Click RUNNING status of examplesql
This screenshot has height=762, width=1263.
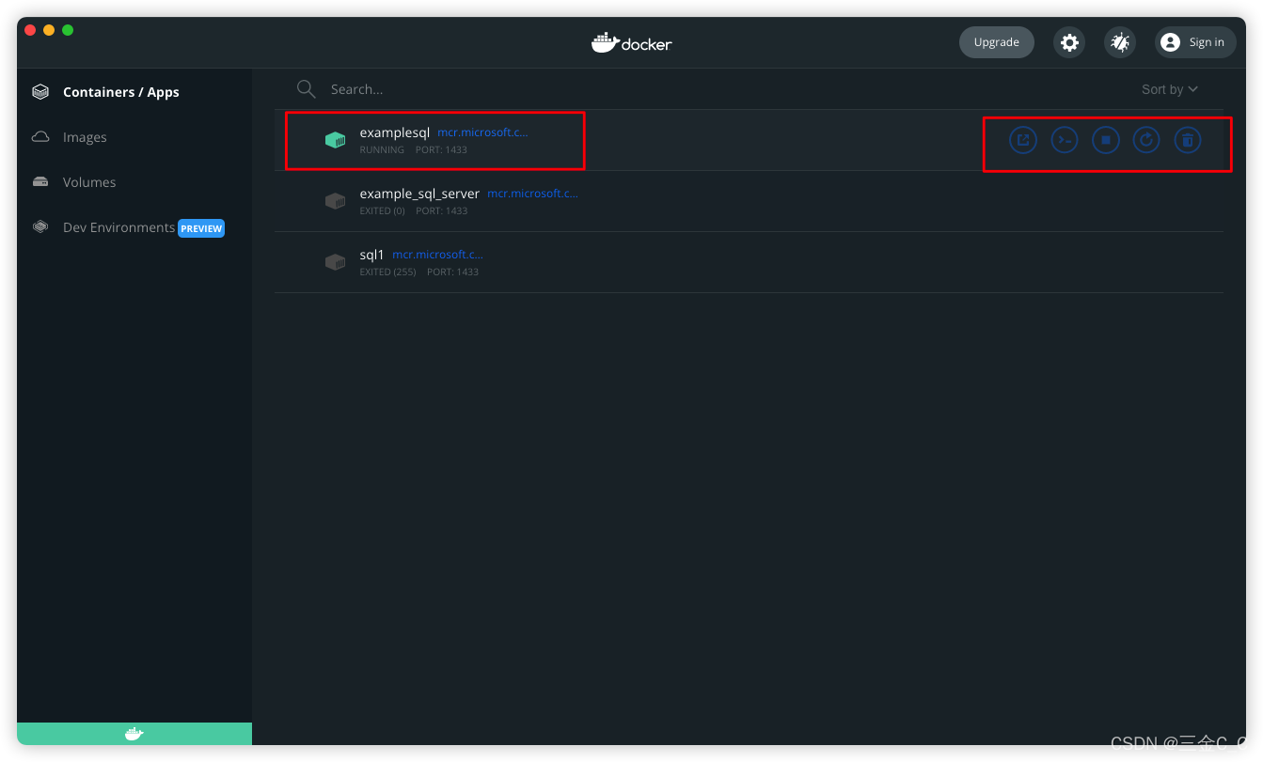(x=382, y=150)
